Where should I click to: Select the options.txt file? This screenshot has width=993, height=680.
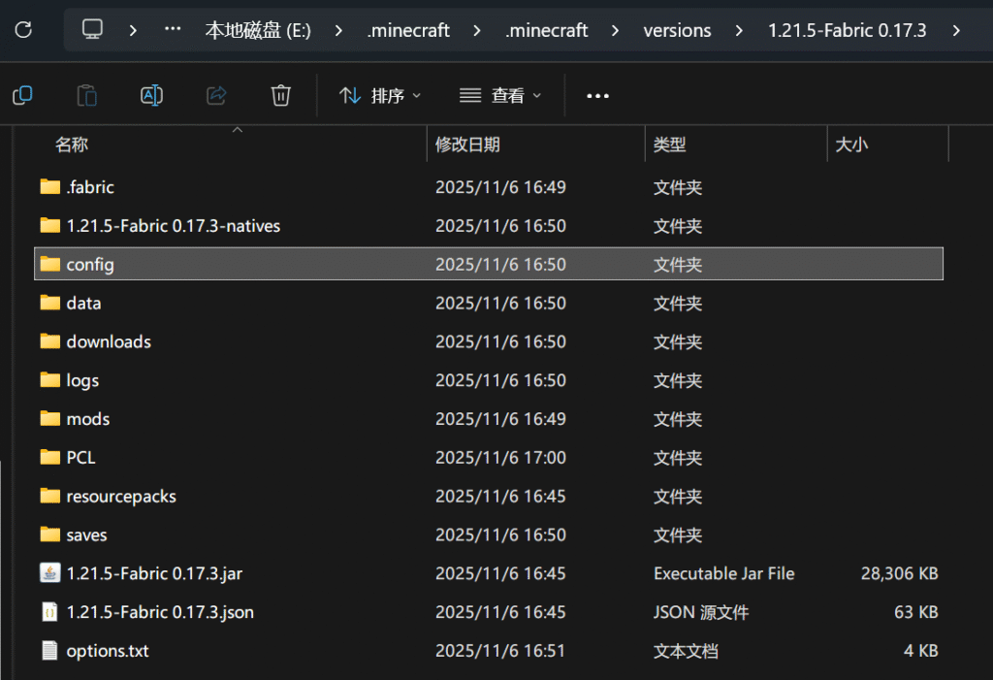point(107,651)
